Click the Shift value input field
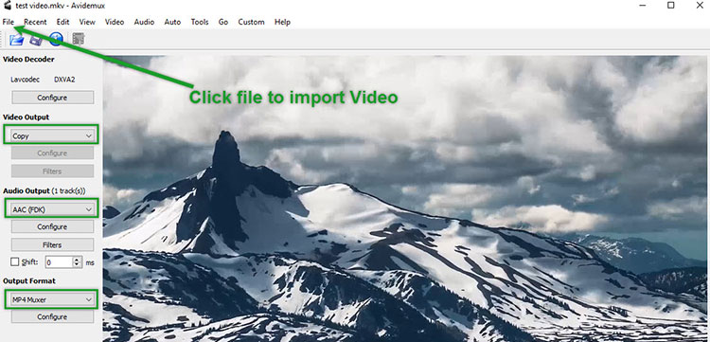Screen dimensions: 710x342 tap(60, 262)
